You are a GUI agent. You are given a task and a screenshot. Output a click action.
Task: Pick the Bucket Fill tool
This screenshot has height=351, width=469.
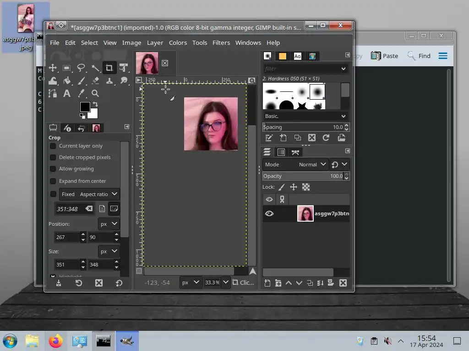click(x=67, y=81)
